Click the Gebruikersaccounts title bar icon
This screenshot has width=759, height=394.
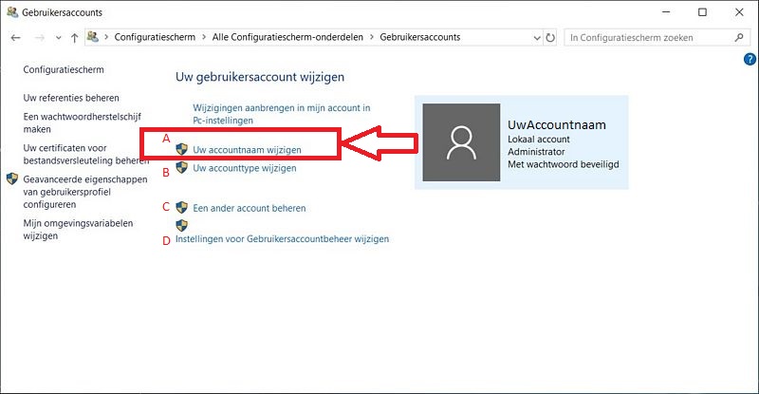tap(12, 12)
